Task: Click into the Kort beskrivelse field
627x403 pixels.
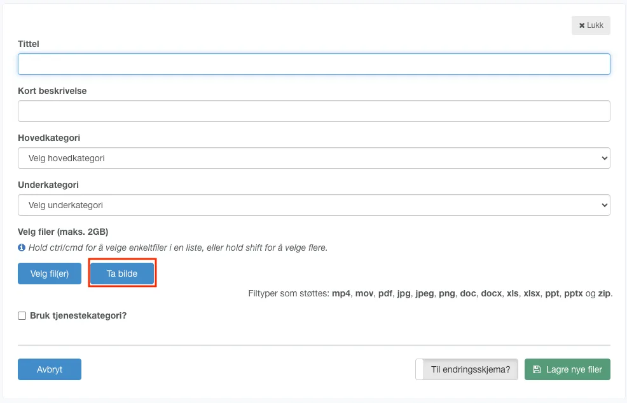Action: point(313,111)
